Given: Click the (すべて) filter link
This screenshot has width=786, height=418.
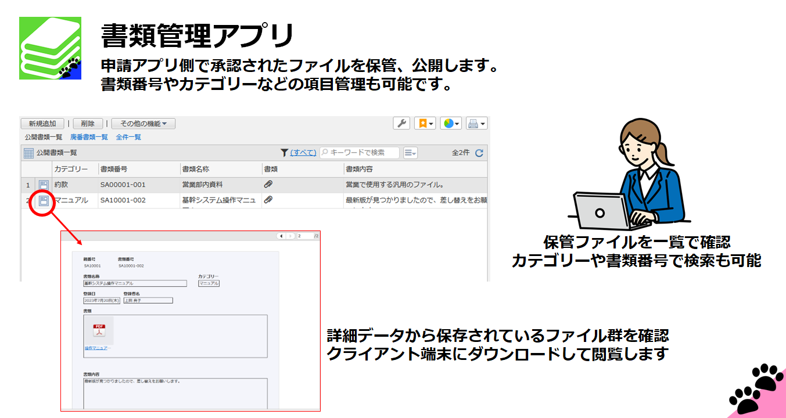Looking at the screenshot, I should click(303, 153).
